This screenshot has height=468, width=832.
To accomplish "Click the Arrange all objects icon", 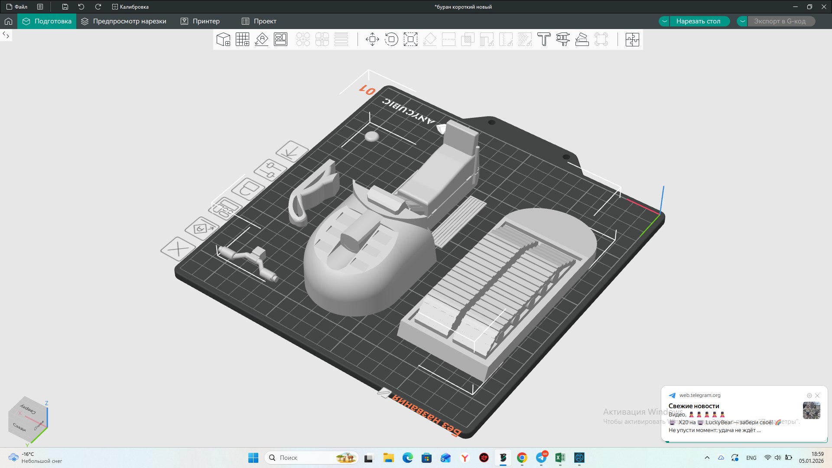I will [x=280, y=39].
